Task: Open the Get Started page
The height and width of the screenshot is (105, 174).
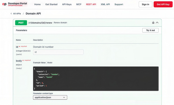Action: (51, 4)
